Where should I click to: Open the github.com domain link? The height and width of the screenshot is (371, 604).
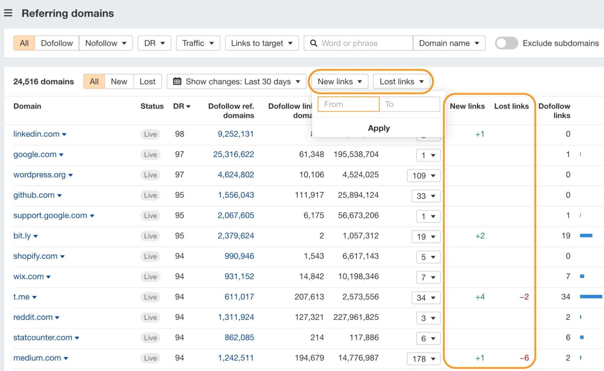34,195
